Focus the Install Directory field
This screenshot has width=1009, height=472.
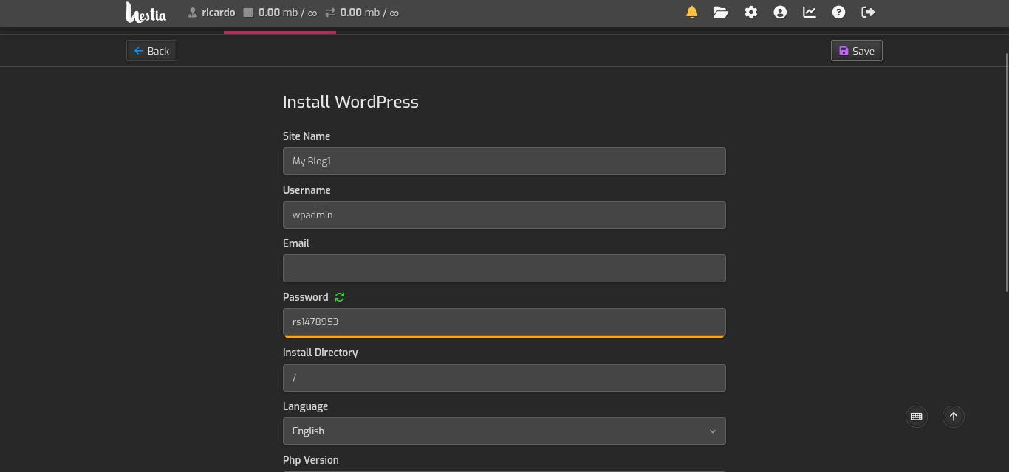coord(504,378)
